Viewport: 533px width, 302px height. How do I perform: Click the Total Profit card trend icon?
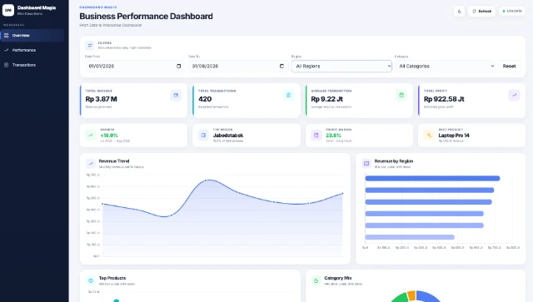tap(514, 95)
